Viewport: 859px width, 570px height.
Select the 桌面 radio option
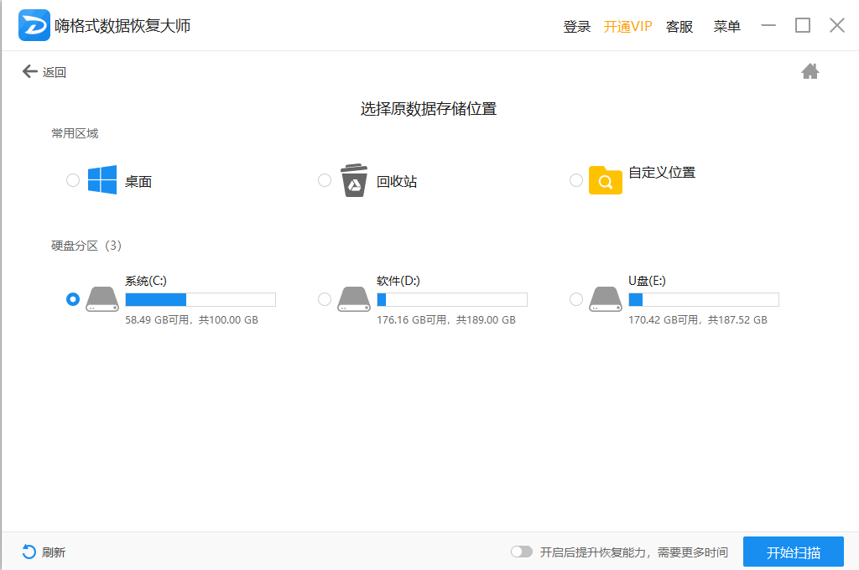click(73, 179)
